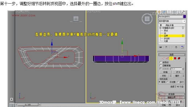The height and width of the screenshot is (107, 188).
Task: Click the 切角 chamfer button
Action: 164,105
